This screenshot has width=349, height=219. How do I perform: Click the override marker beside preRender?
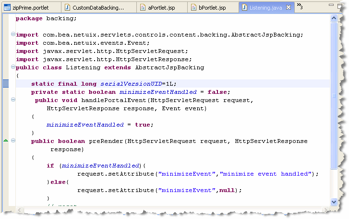tap(6, 141)
